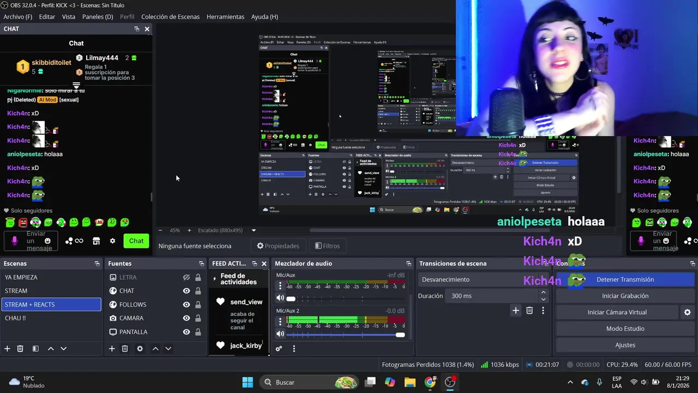Add a new scene with plus icon
The height and width of the screenshot is (393, 698).
(7, 349)
